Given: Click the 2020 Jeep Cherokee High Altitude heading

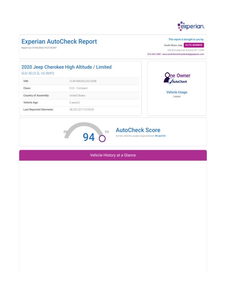Looking at the screenshot, I should [x=67, y=67].
